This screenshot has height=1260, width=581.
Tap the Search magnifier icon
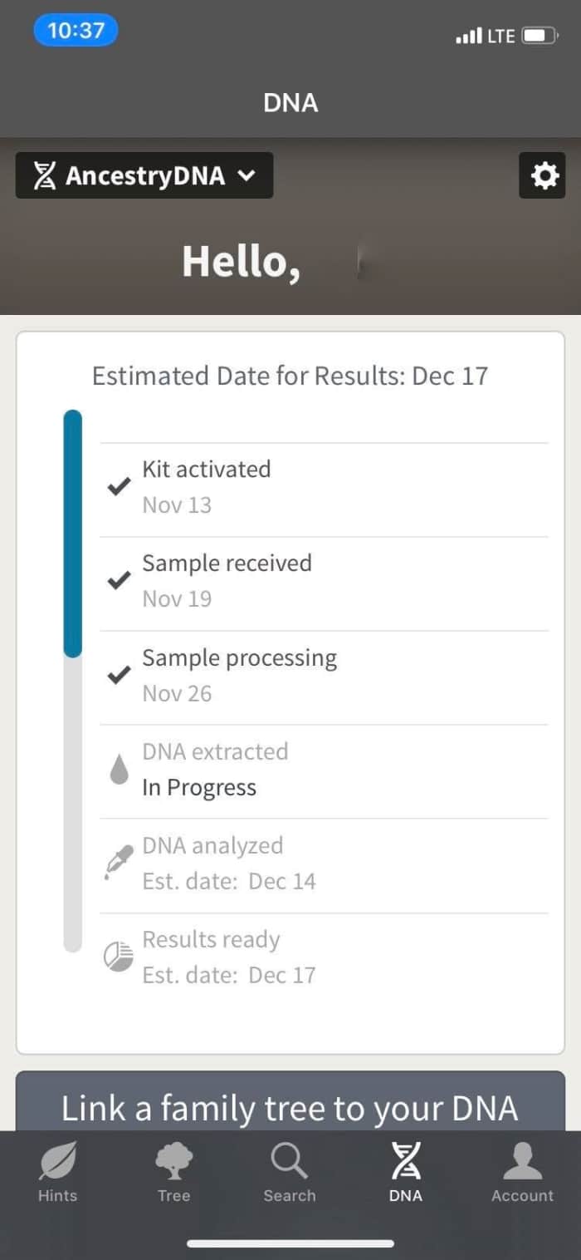click(289, 1161)
